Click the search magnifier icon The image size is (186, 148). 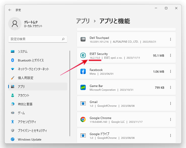(63, 39)
